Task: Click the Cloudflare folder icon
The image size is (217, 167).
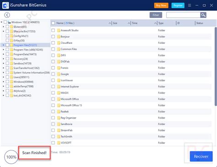Action: click(59, 43)
